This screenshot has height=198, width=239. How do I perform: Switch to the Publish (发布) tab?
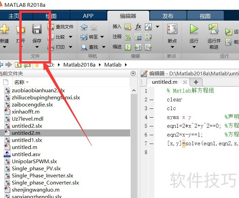pos(168,16)
